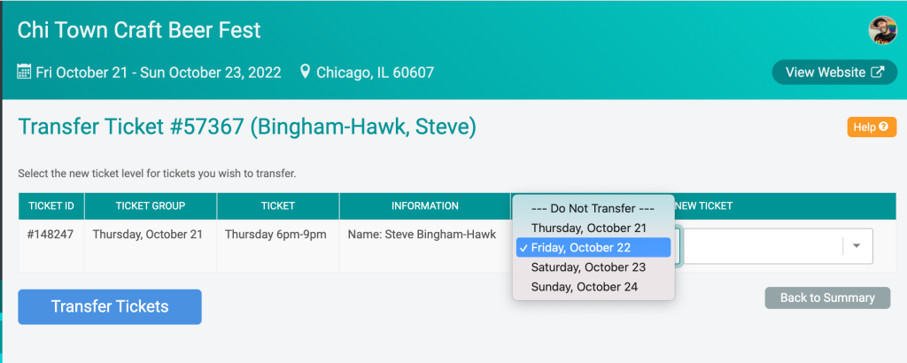This screenshot has height=363, width=907.
Task: Click the calendar icon beside event dates
Action: [24, 73]
